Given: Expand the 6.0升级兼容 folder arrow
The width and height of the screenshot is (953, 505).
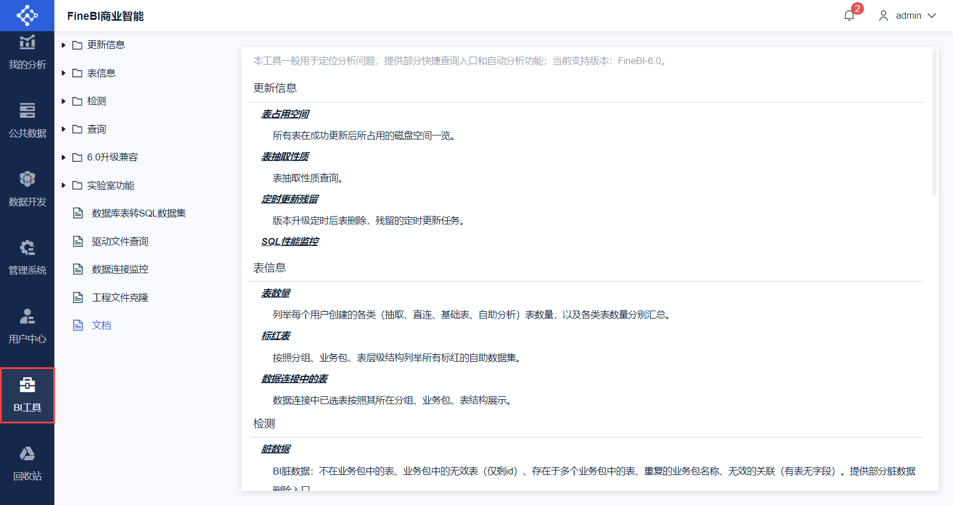Looking at the screenshot, I should pos(63,157).
